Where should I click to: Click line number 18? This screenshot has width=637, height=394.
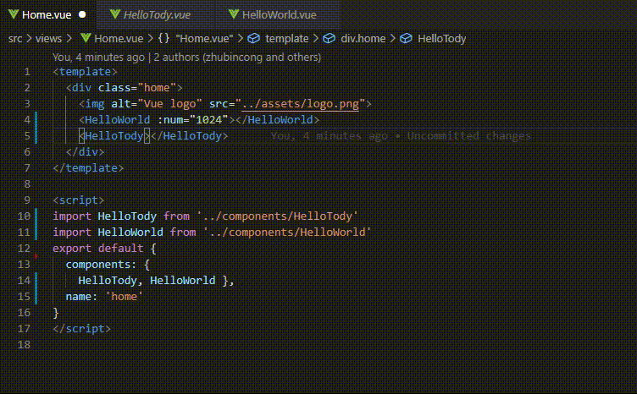tap(24, 345)
